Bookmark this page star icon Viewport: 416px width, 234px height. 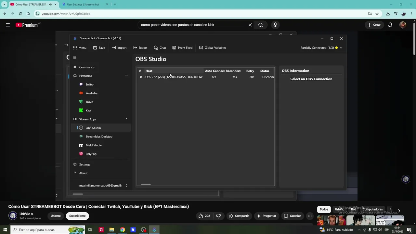[x=377, y=14]
